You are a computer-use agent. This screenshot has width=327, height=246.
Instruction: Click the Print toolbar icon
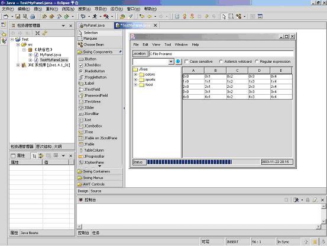point(33,17)
